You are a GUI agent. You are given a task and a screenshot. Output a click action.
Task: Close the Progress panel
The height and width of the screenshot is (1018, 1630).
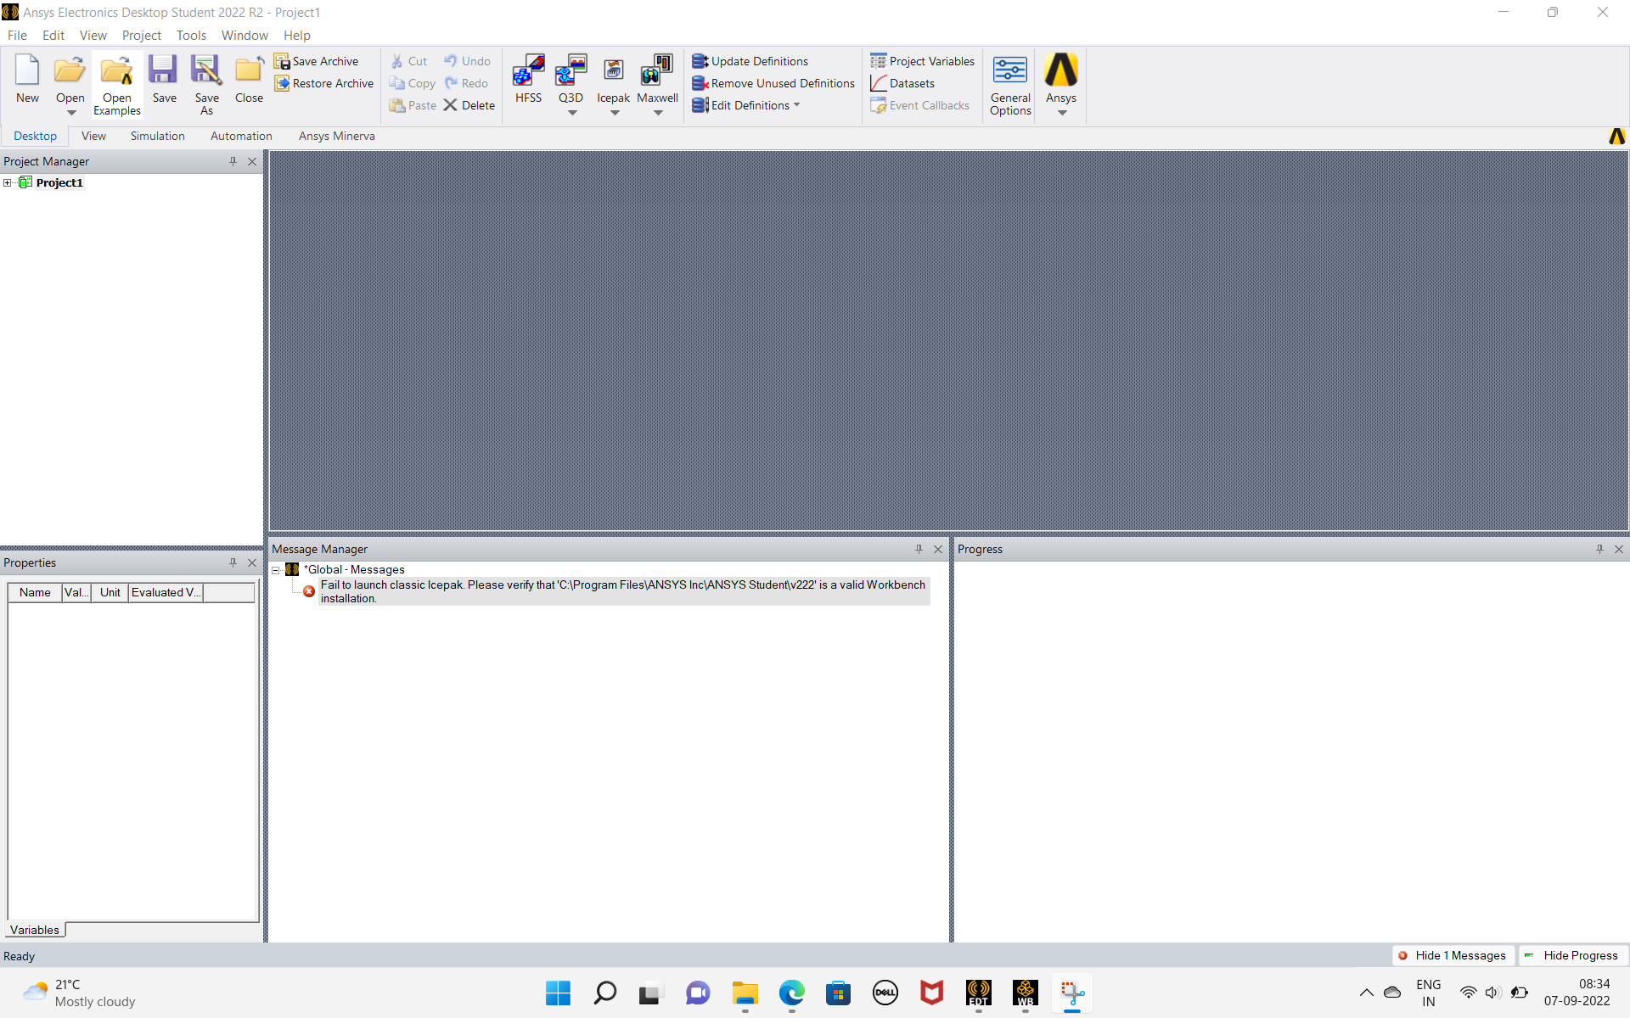(1619, 549)
